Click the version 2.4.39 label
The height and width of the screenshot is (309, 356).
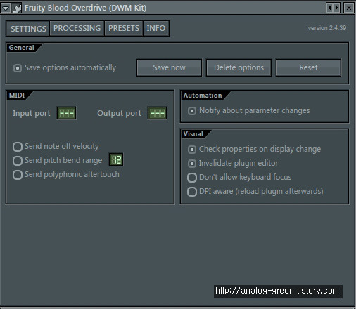(x=327, y=28)
